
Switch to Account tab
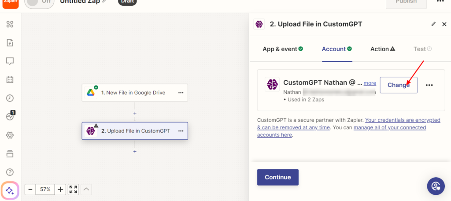pyautogui.click(x=337, y=49)
